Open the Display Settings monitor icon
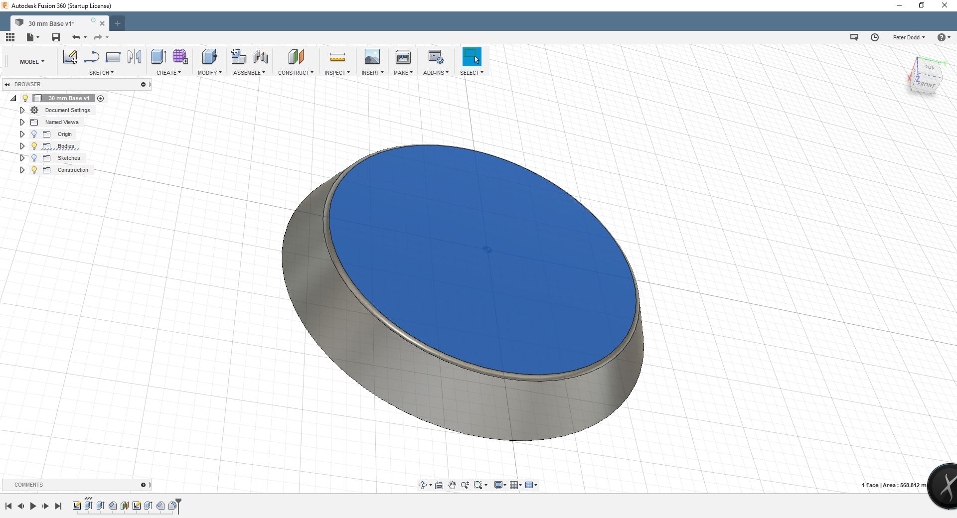The height and width of the screenshot is (518, 957). tap(498, 485)
